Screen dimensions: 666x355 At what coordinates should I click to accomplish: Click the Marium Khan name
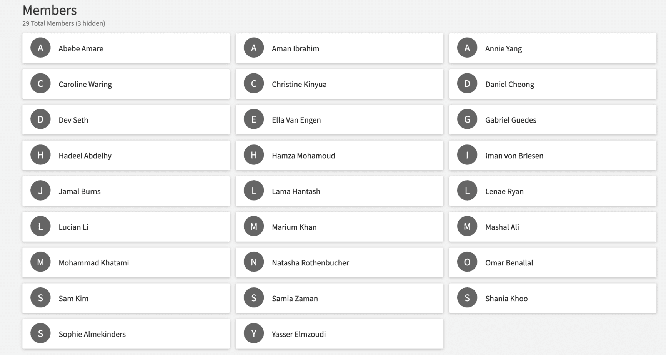click(x=294, y=227)
